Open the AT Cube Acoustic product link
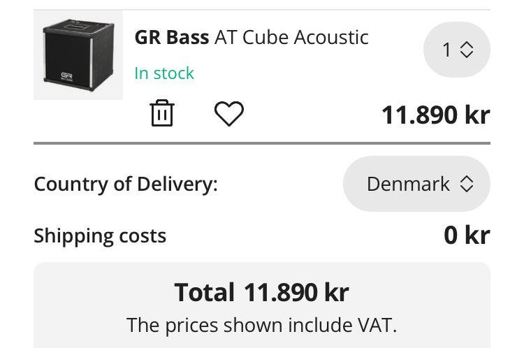524x348 pixels. (x=291, y=37)
